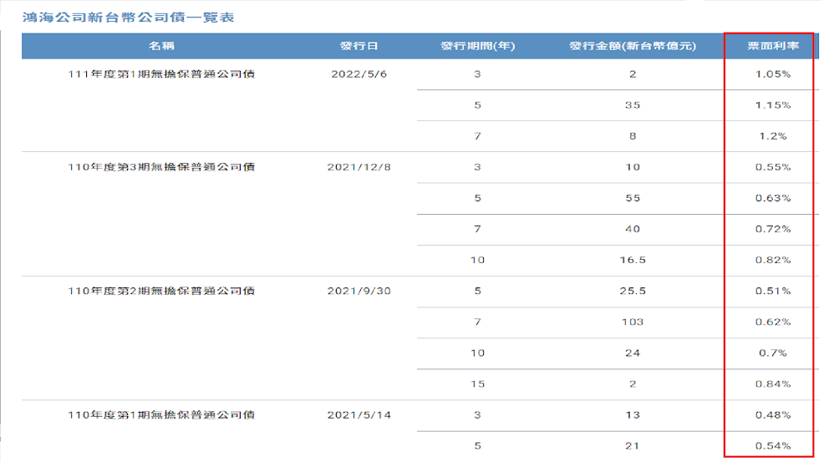Select issue amount 2 in the 1.05% row
829x462 pixels.
click(x=633, y=74)
